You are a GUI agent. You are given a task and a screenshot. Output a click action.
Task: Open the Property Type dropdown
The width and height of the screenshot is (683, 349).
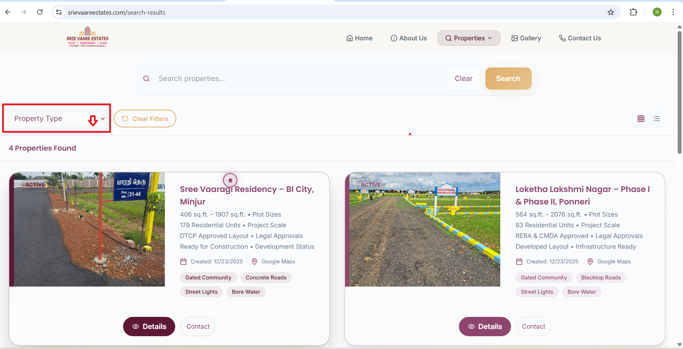(57, 119)
